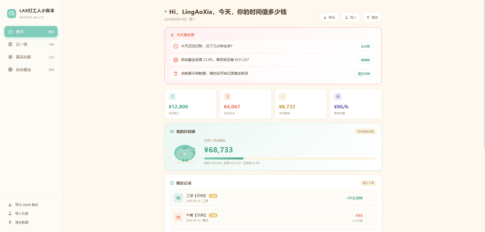Image resolution: width=485 pixels, height=232 pixels.
Task: Click the trash icon in 当前是示例数据 row
Action: point(176,74)
